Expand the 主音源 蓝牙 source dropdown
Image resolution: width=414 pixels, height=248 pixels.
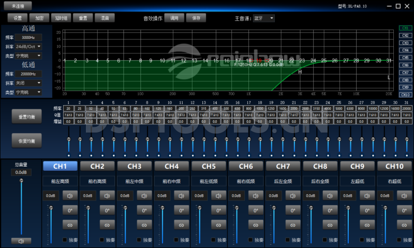tap(264, 18)
